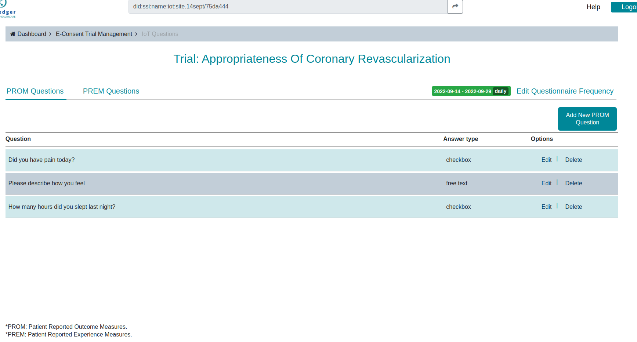Screen dimensions: 637x342
Task: Select the PROM Questions tab
Action: point(35,91)
